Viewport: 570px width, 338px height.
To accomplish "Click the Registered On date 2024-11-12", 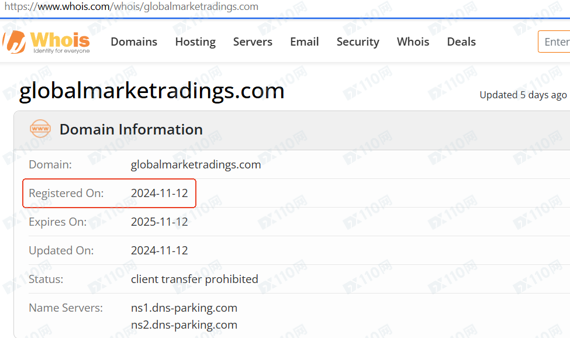I will point(160,193).
